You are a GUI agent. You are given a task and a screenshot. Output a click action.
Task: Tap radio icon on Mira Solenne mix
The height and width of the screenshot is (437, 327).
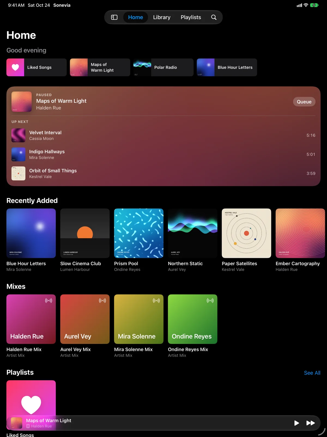(x=156, y=301)
